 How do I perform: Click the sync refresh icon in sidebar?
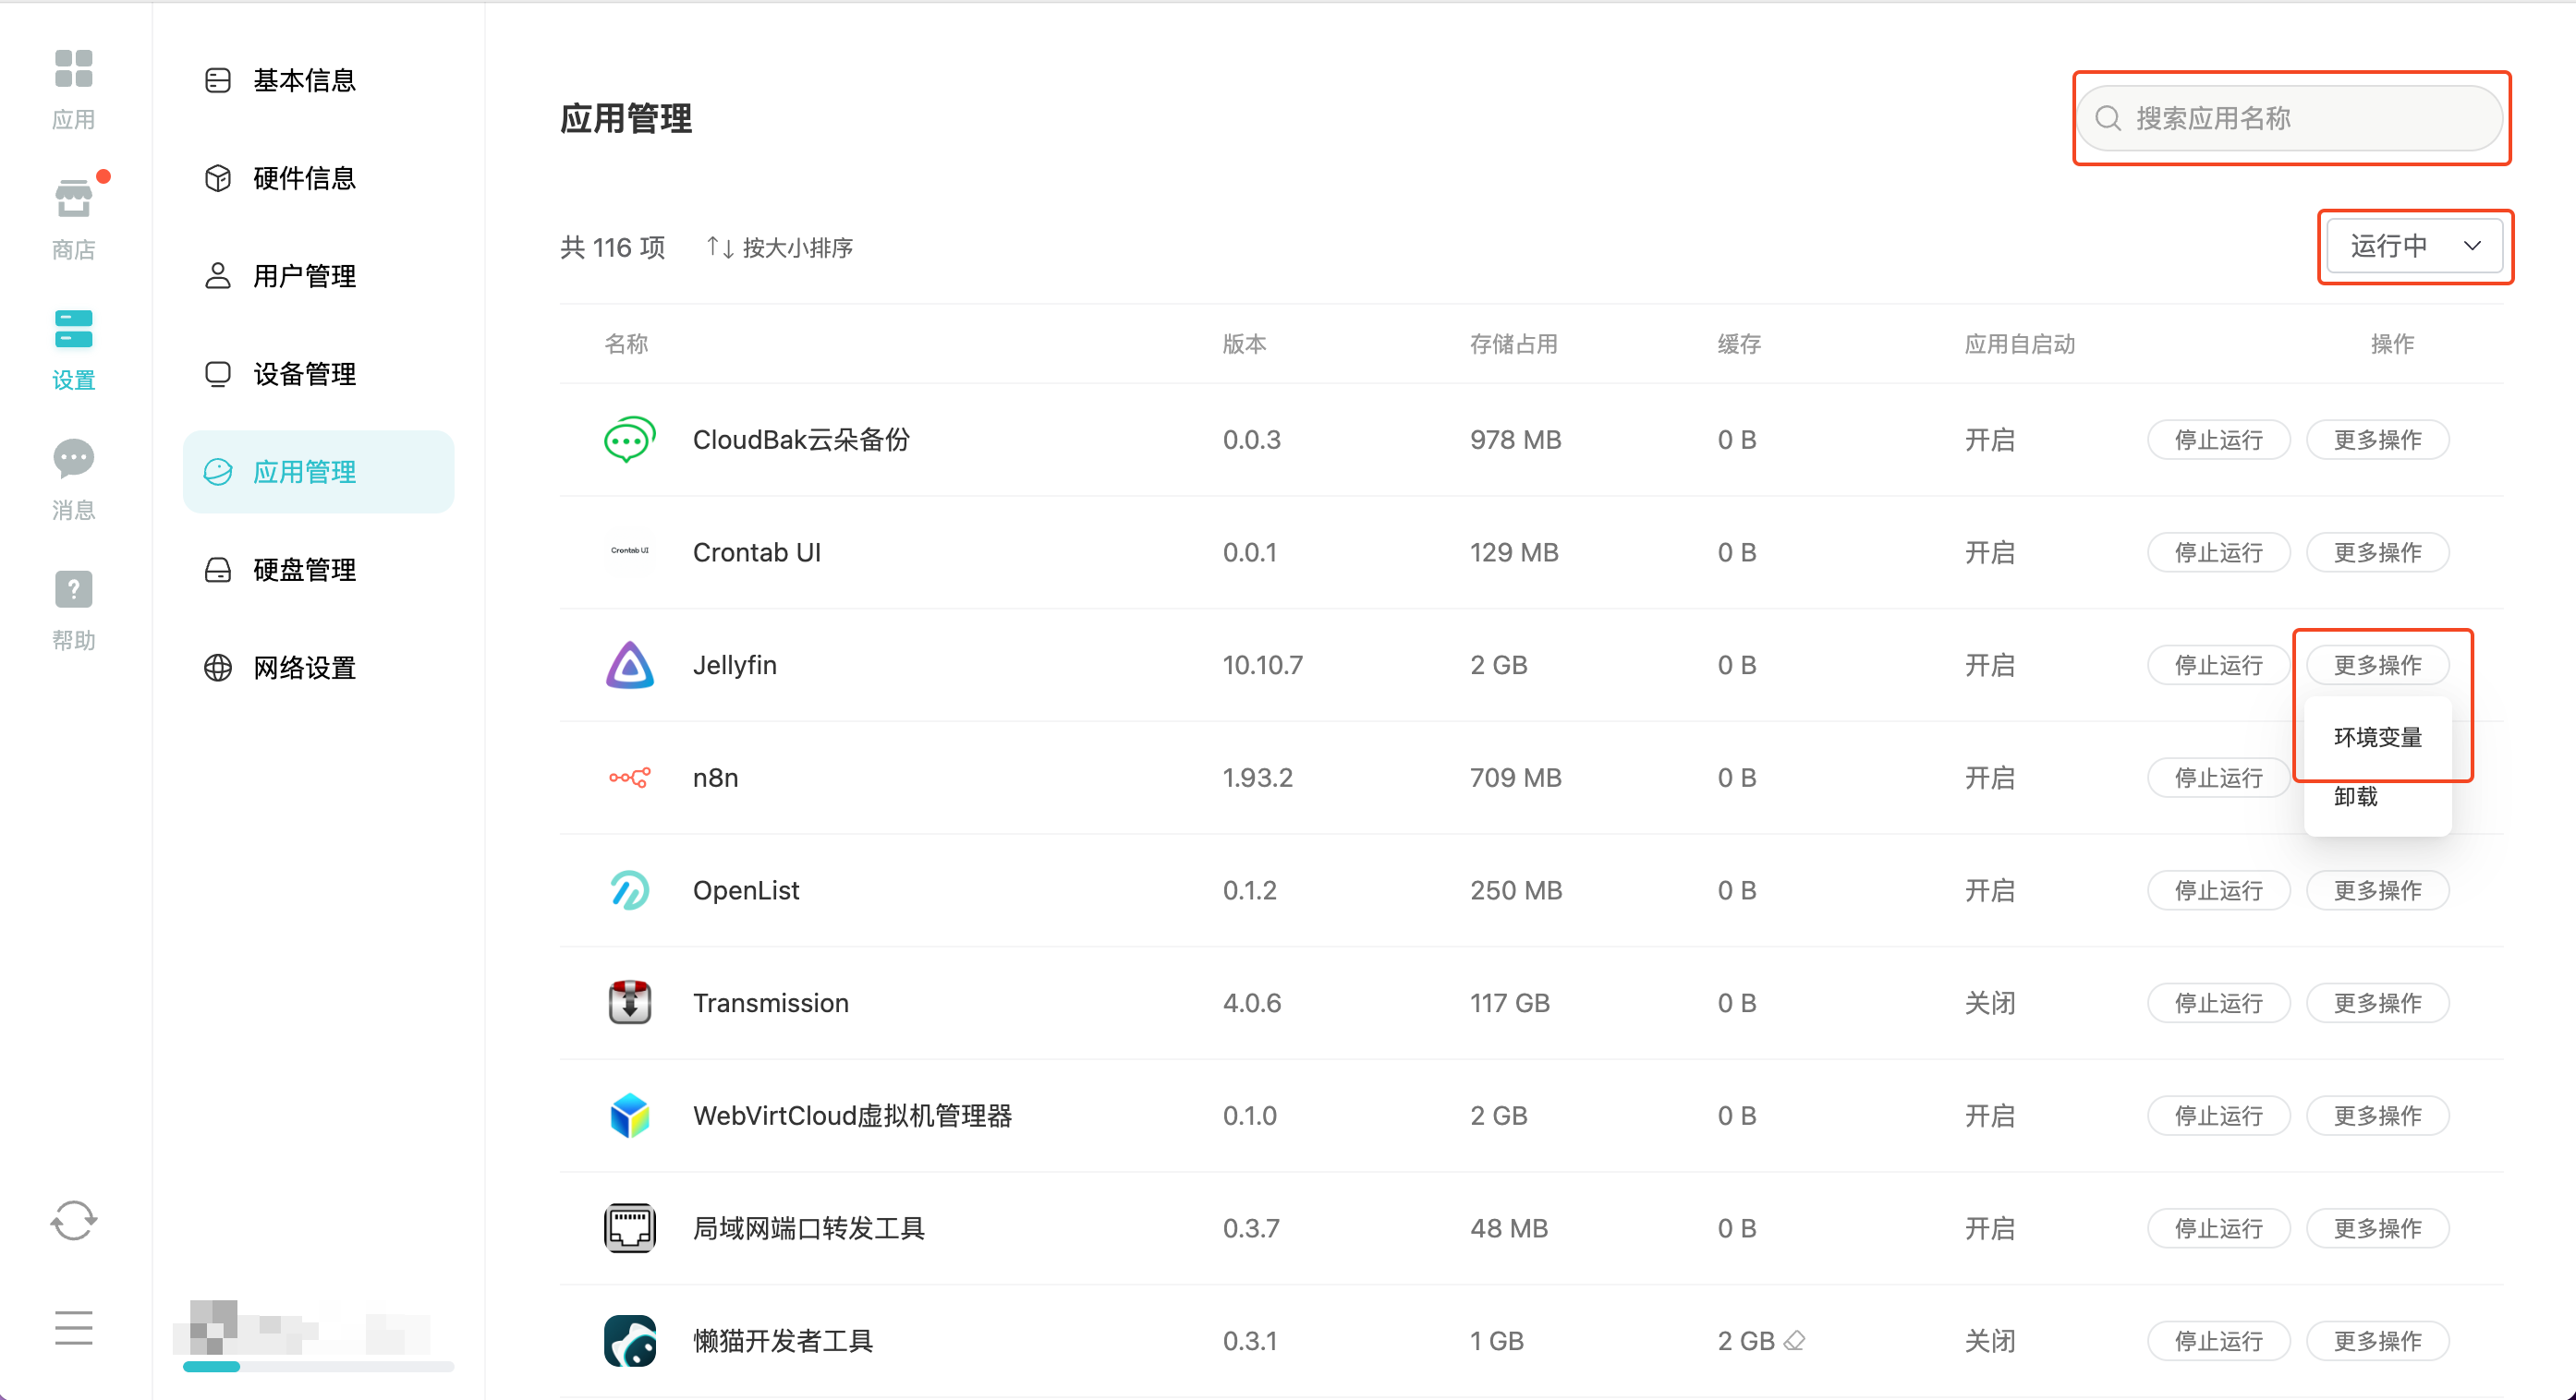[x=73, y=1220]
